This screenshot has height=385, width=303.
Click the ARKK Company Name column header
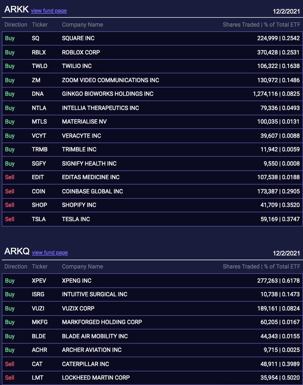pos(82,25)
